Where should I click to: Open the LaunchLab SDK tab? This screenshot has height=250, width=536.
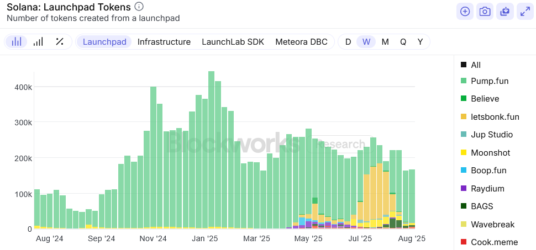(233, 42)
